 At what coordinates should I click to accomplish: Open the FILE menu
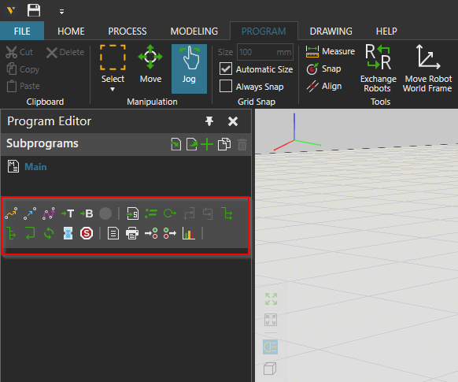22,31
